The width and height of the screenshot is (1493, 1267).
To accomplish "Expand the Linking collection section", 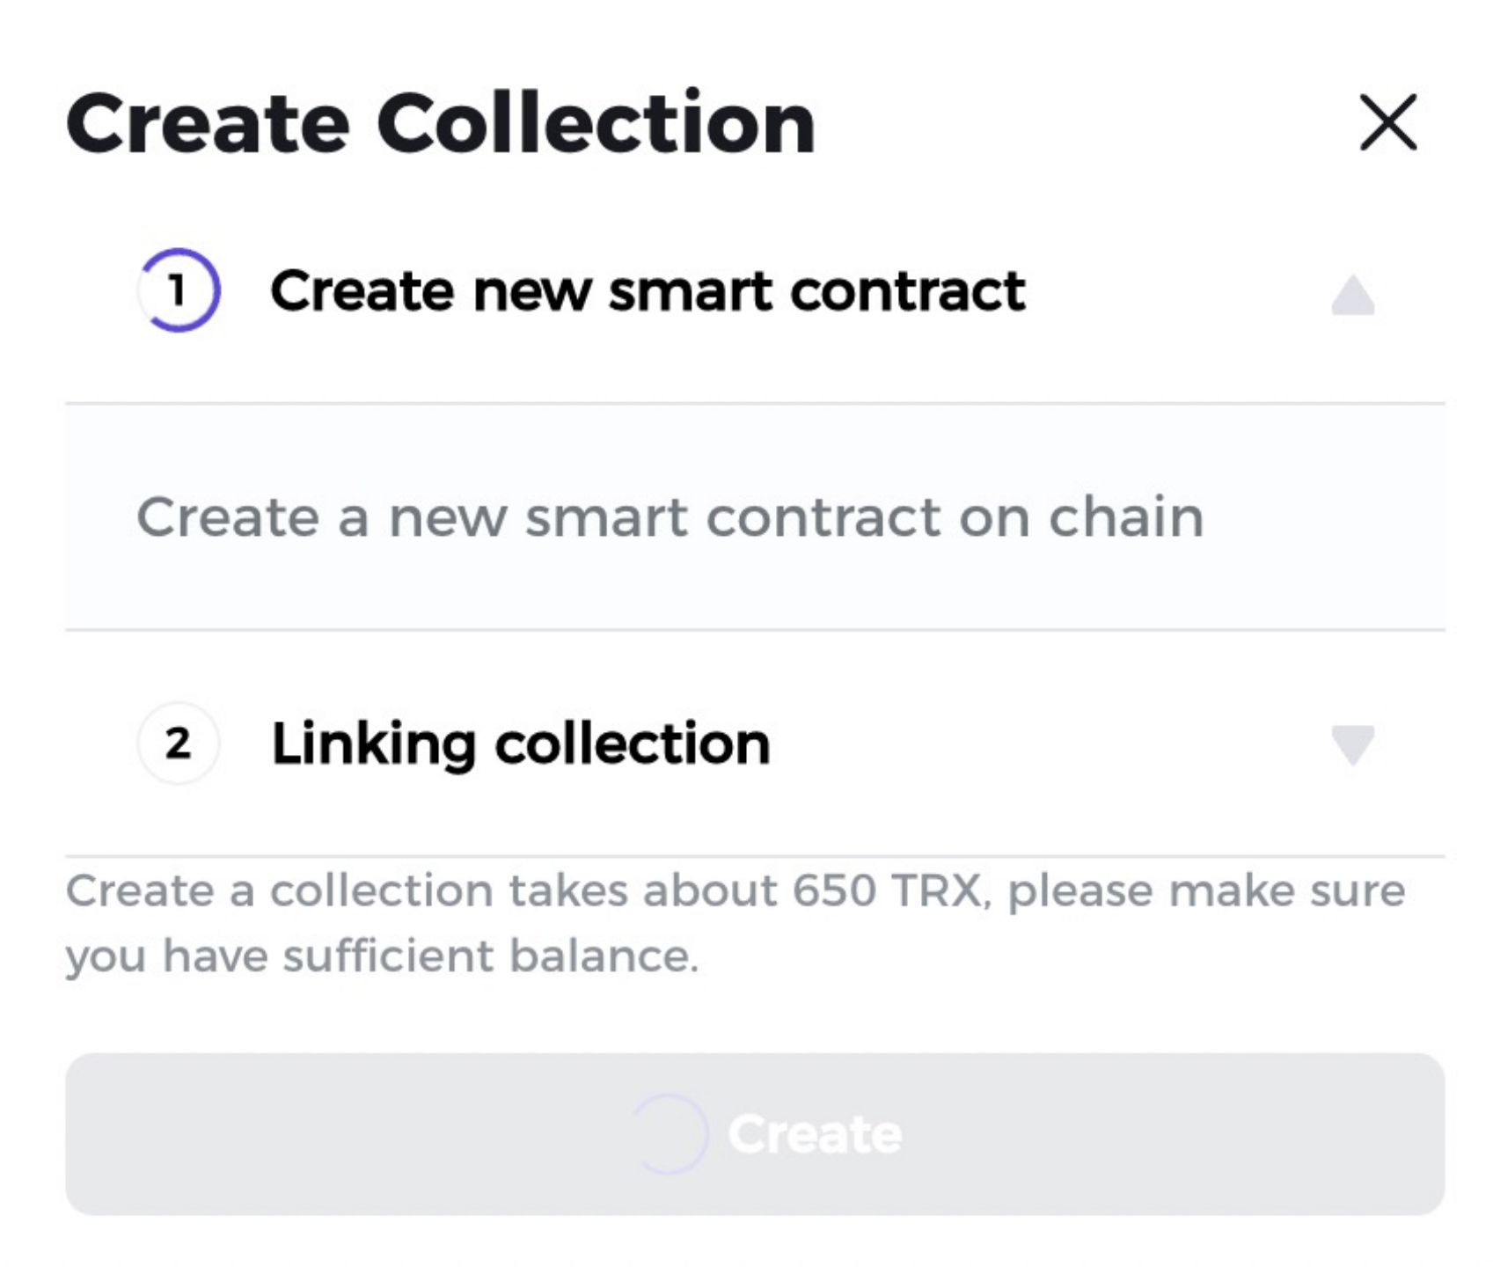I will point(1352,745).
